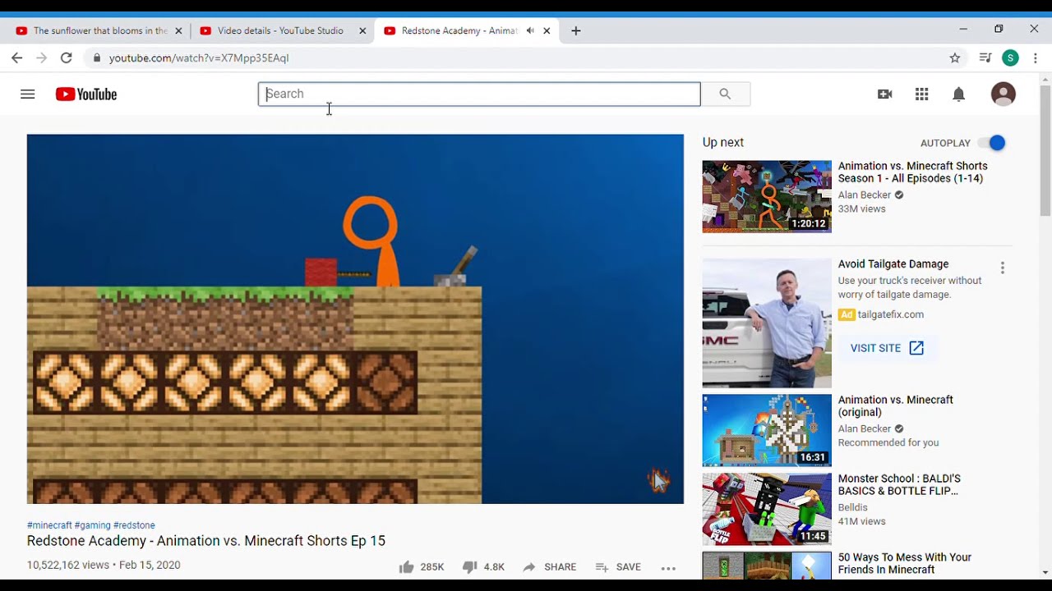Open the notifications bell
Screen dimensions: 1052x591
point(958,94)
